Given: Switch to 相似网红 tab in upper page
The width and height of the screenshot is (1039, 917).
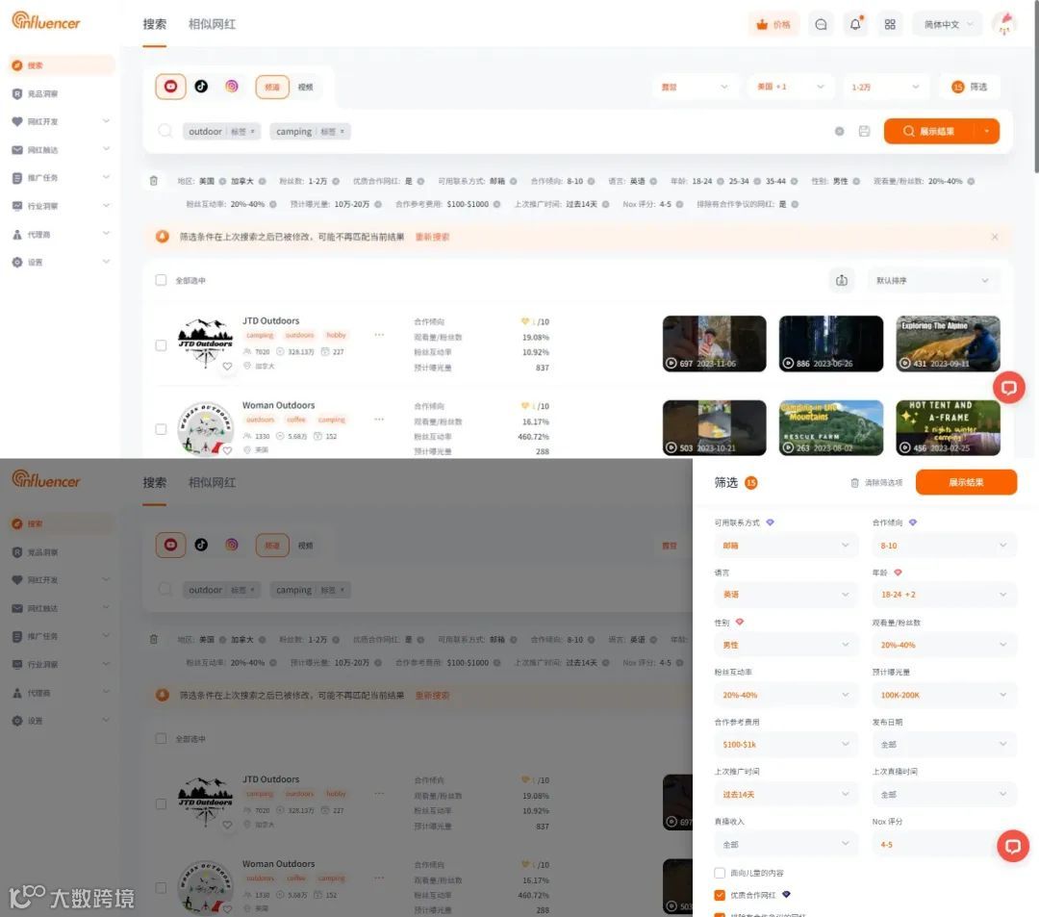Looking at the screenshot, I should click(x=212, y=24).
